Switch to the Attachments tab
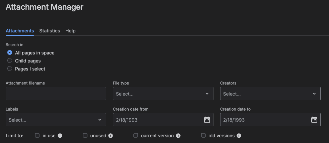This screenshot has width=329, height=143. point(20,31)
